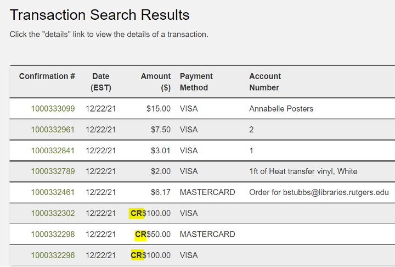Select the Annabelle Posters account cell
This screenshot has height=267, width=395.
click(x=281, y=109)
